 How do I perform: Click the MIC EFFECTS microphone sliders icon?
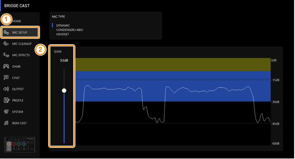point(6,55)
